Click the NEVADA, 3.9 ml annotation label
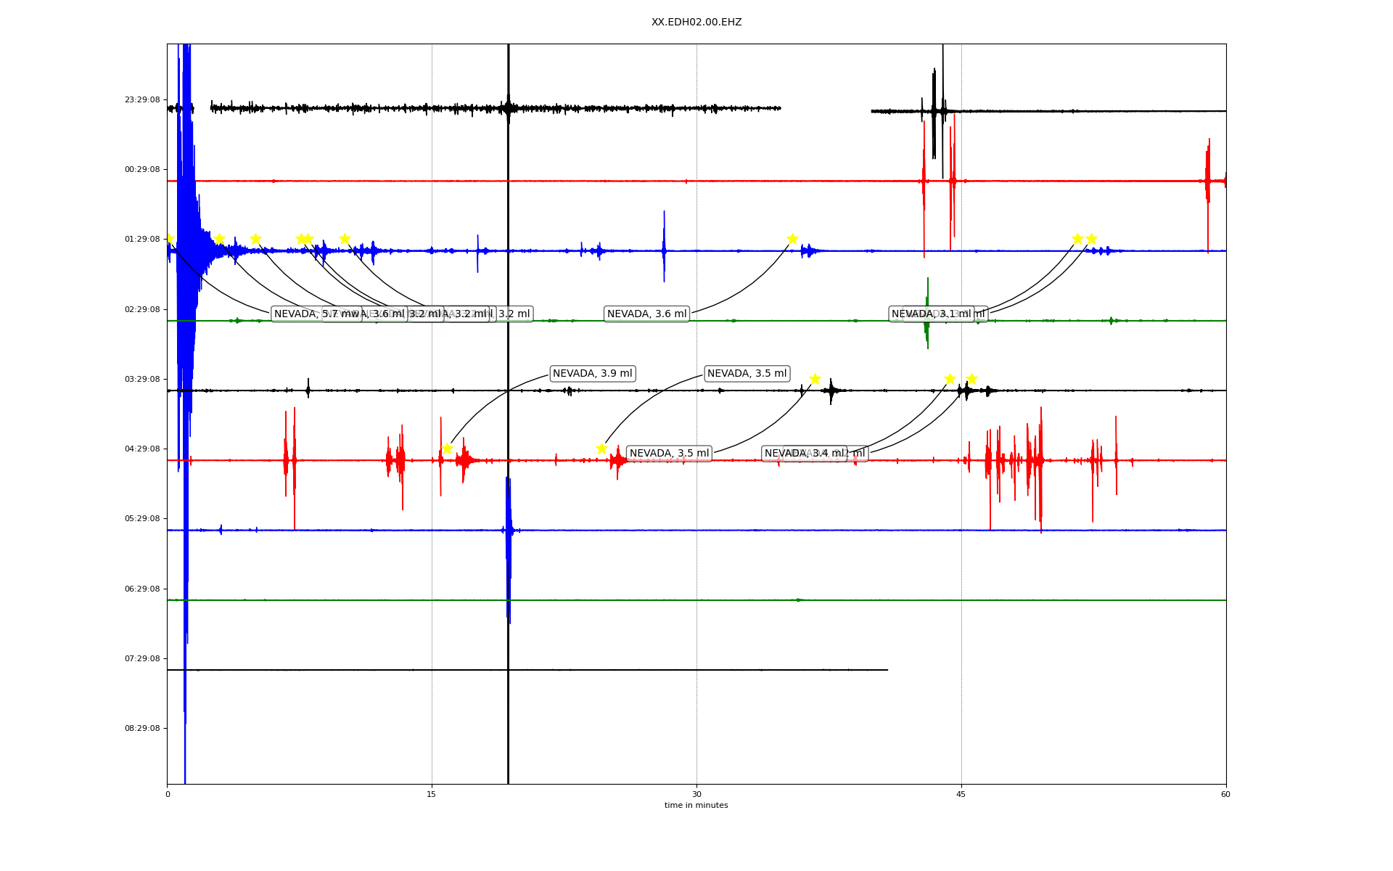1393x871 pixels. tap(592, 374)
